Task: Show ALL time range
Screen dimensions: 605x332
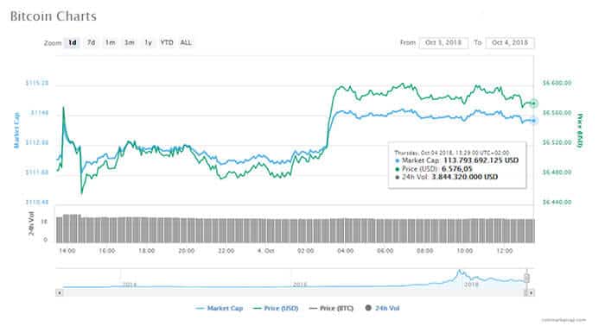Action: (x=186, y=43)
